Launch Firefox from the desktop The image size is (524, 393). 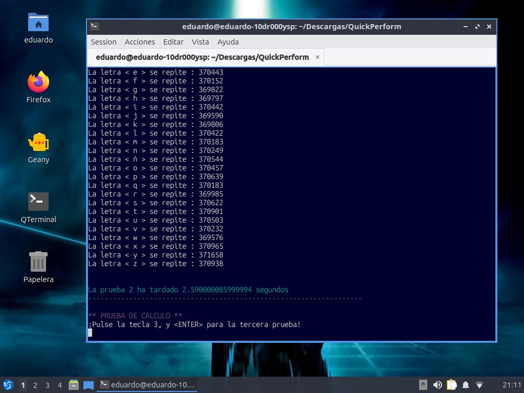click(38, 88)
